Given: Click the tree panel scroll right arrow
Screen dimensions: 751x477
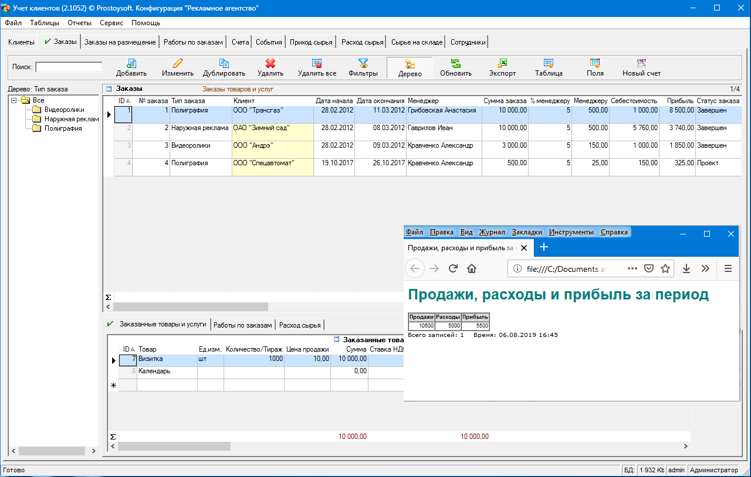Looking at the screenshot, I should coord(94,451).
